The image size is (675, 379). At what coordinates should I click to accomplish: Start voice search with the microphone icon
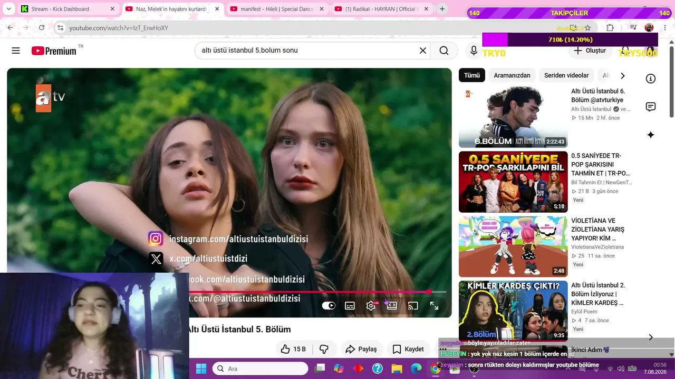[x=474, y=51]
